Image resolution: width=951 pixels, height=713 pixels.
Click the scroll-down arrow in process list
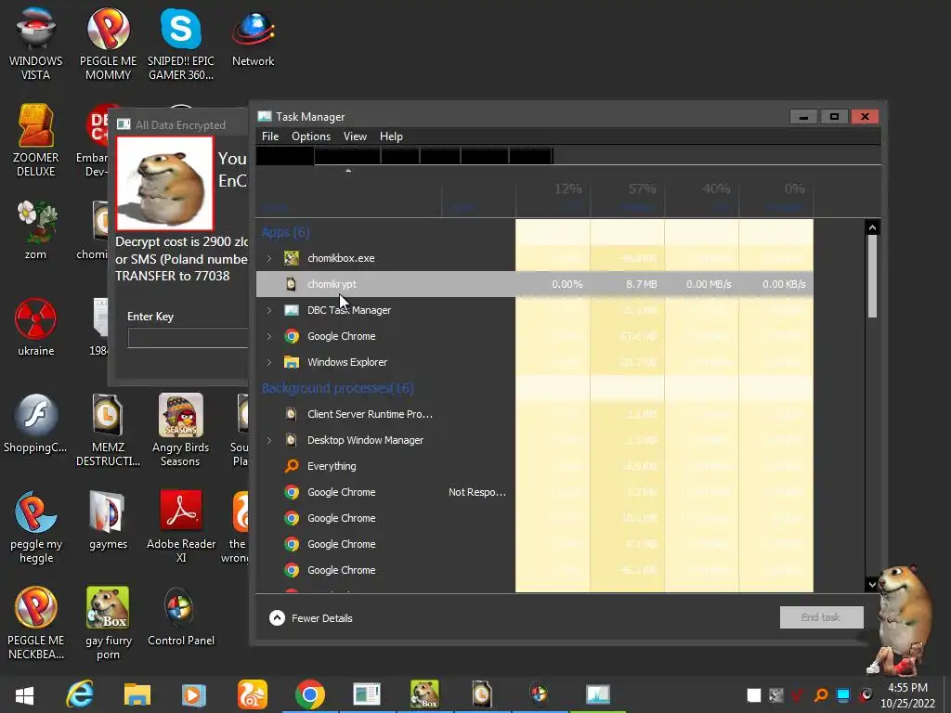pos(872,585)
